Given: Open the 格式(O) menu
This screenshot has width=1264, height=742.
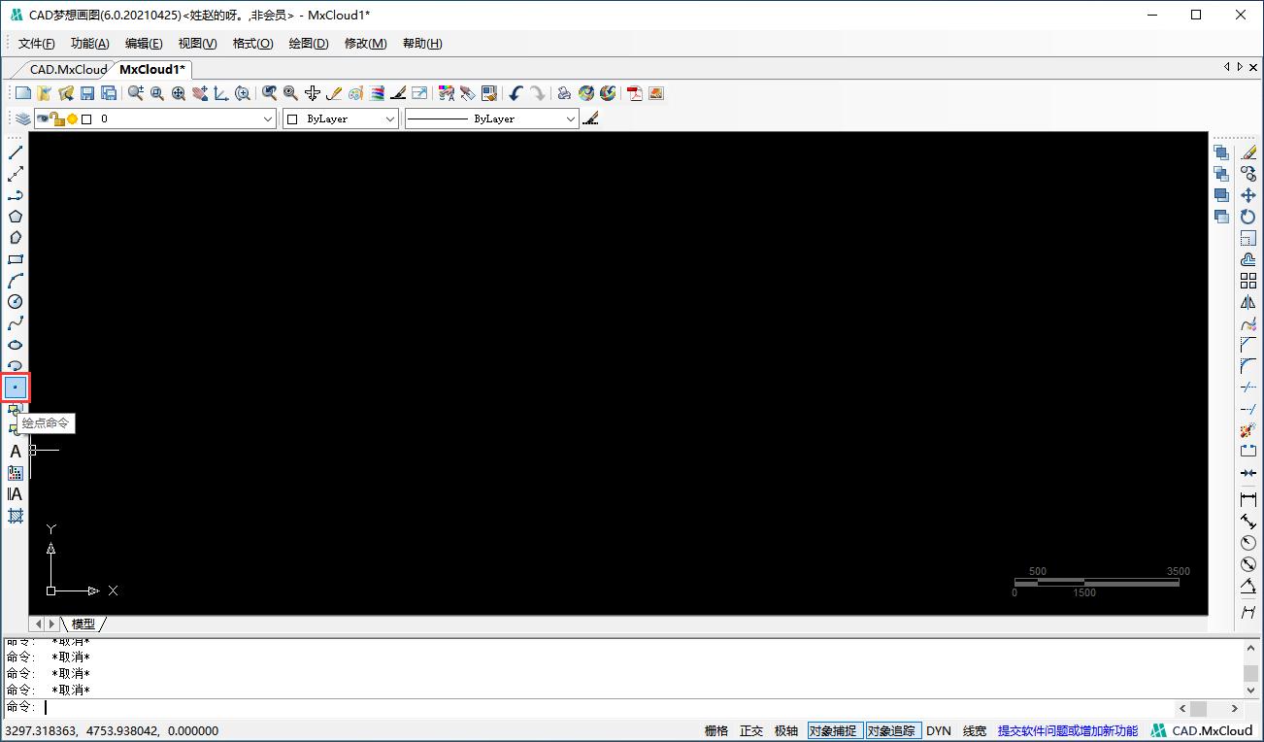Looking at the screenshot, I should point(253,44).
